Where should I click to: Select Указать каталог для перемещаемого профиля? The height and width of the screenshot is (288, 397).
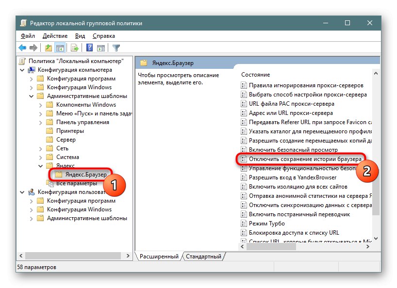(311, 131)
